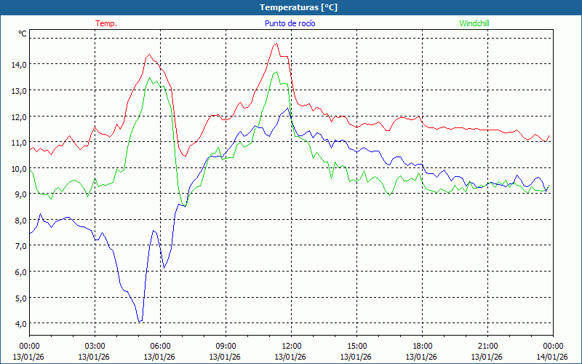582x364 pixels.
Task: Click the 03:00 time axis label
Action: pyautogui.click(x=95, y=346)
